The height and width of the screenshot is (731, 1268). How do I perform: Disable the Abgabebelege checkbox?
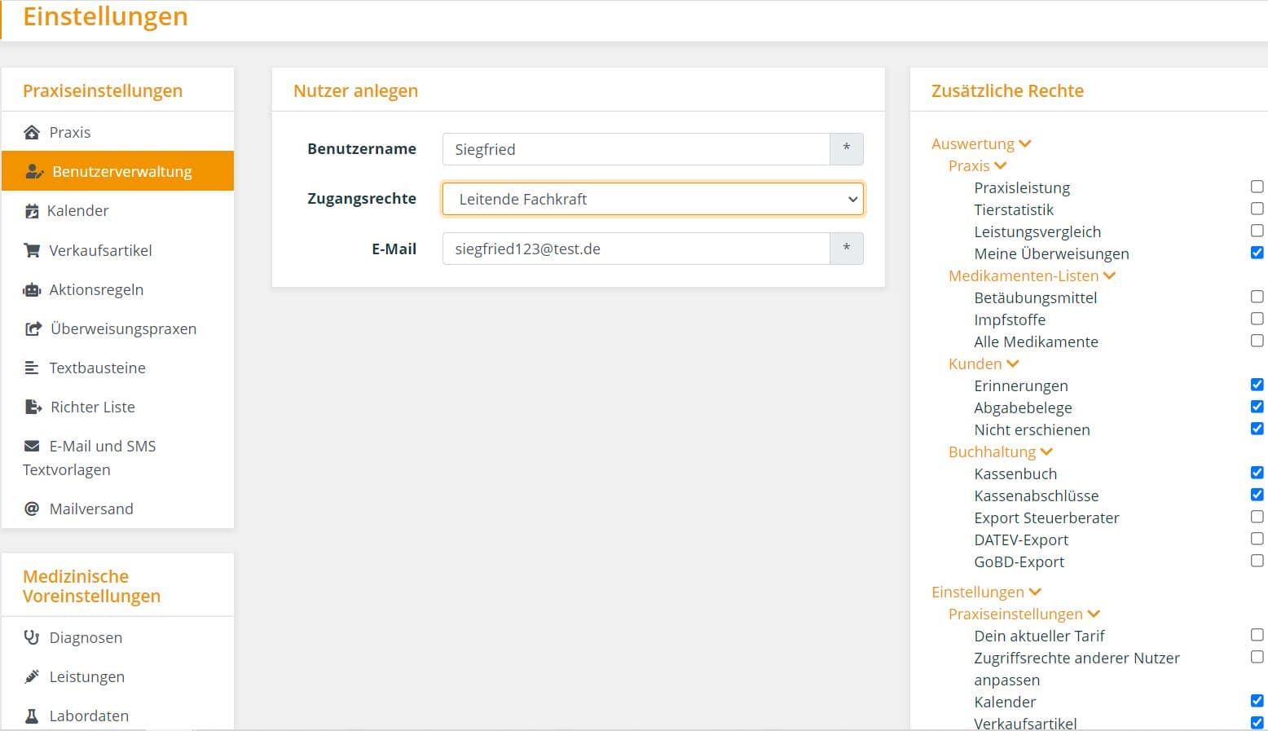click(x=1257, y=407)
